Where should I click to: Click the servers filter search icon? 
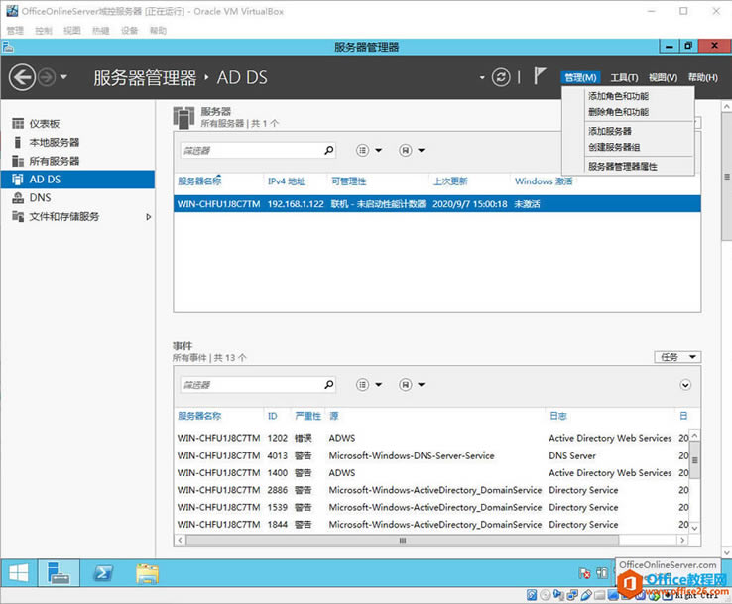329,151
